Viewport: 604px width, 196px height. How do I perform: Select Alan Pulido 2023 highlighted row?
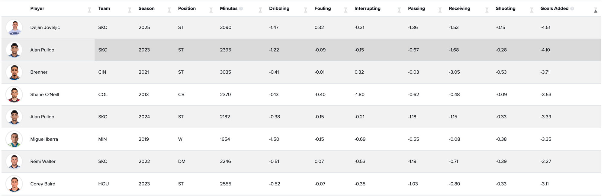click(x=301, y=50)
